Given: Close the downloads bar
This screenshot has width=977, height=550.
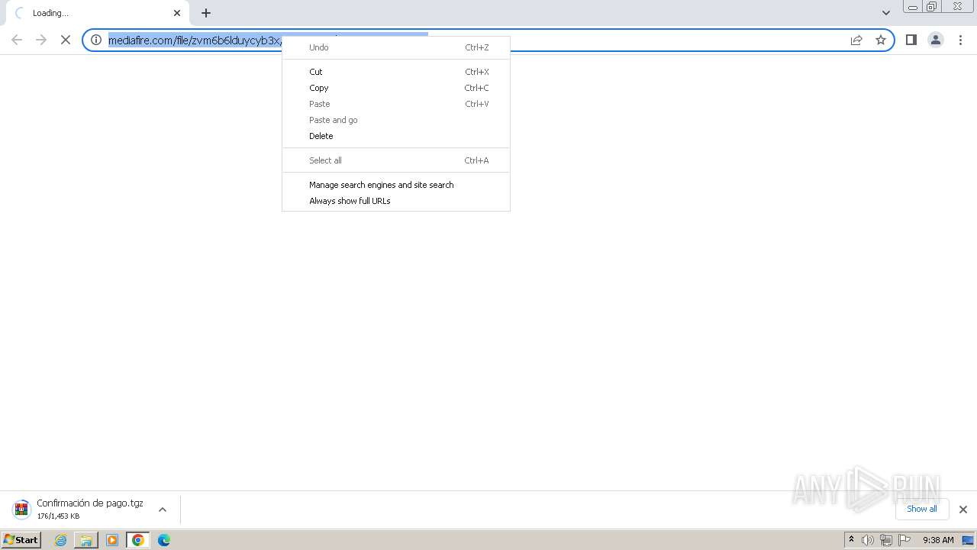Looking at the screenshot, I should coord(962,510).
